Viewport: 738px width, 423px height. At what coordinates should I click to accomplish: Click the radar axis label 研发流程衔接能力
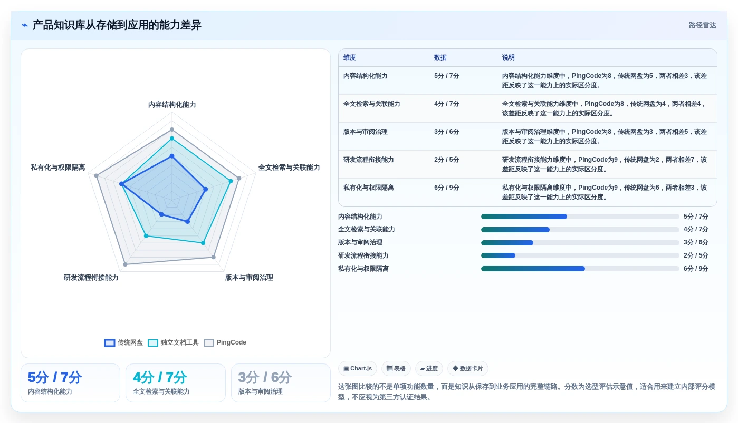click(91, 278)
